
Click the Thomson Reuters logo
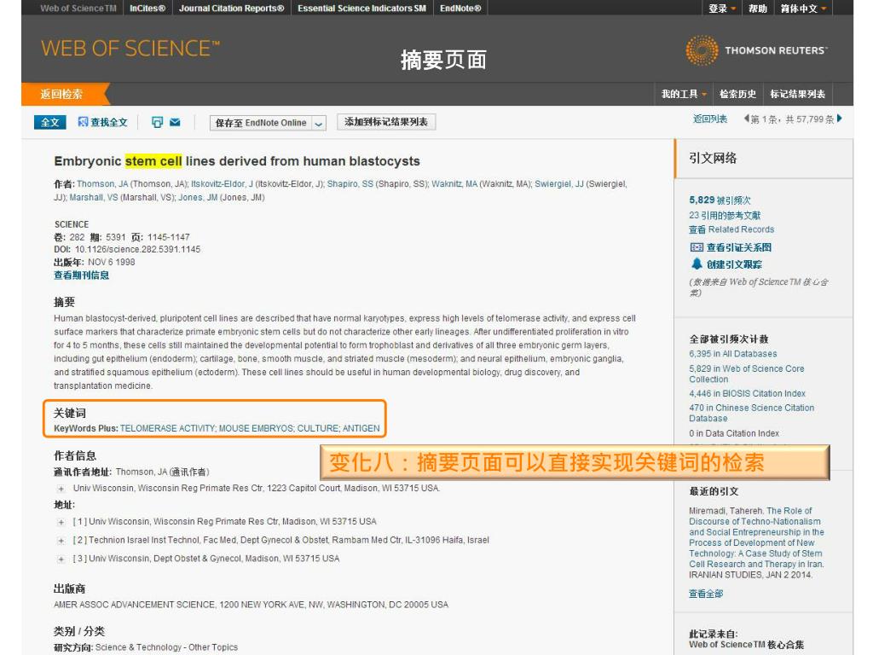click(757, 50)
